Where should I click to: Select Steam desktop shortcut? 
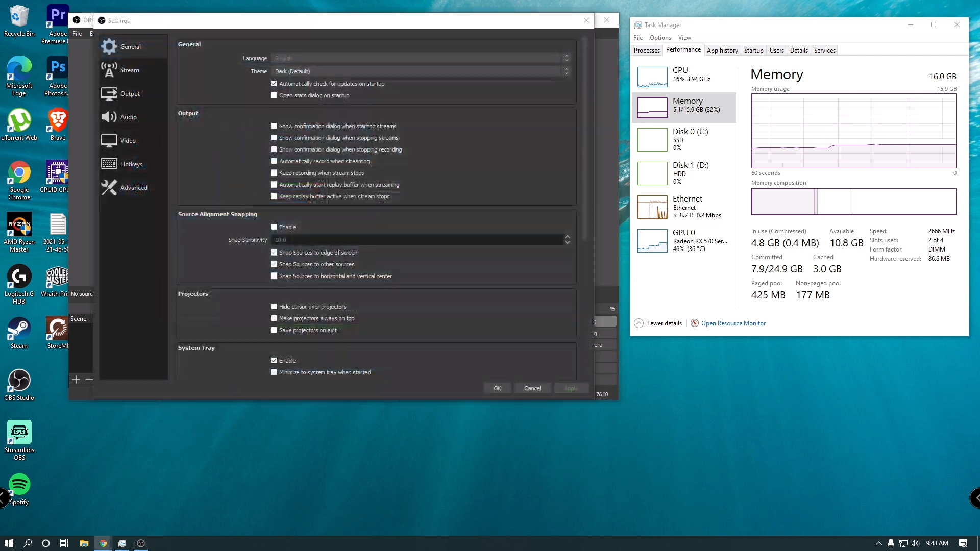click(x=19, y=333)
